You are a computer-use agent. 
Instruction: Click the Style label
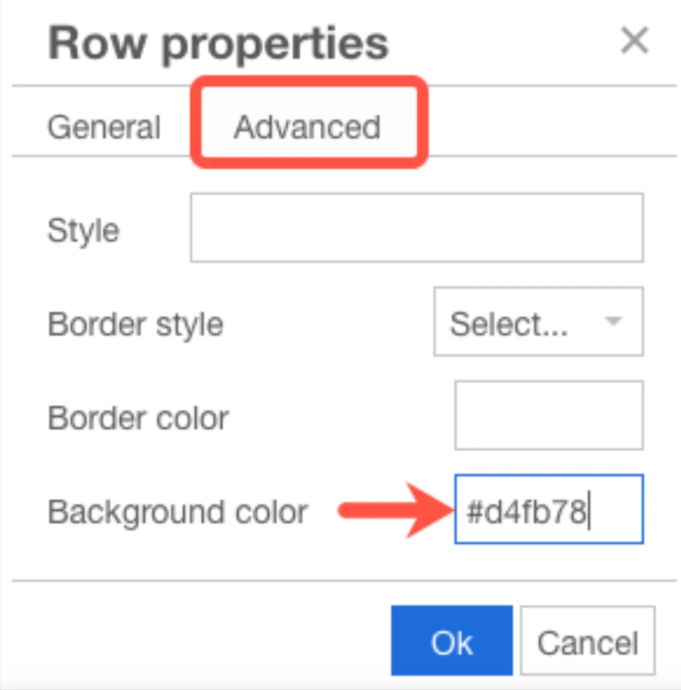click(x=84, y=230)
